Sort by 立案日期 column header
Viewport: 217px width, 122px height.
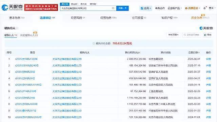pyautogui.click(x=194, y=53)
